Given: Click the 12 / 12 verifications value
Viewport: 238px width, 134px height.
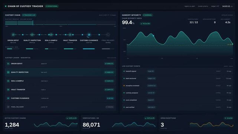Looking at the screenshot, I should pos(194,22).
